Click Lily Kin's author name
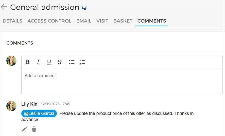Image resolution: width=225 pixels, height=136 pixels. pyautogui.click(x=29, y=104)
